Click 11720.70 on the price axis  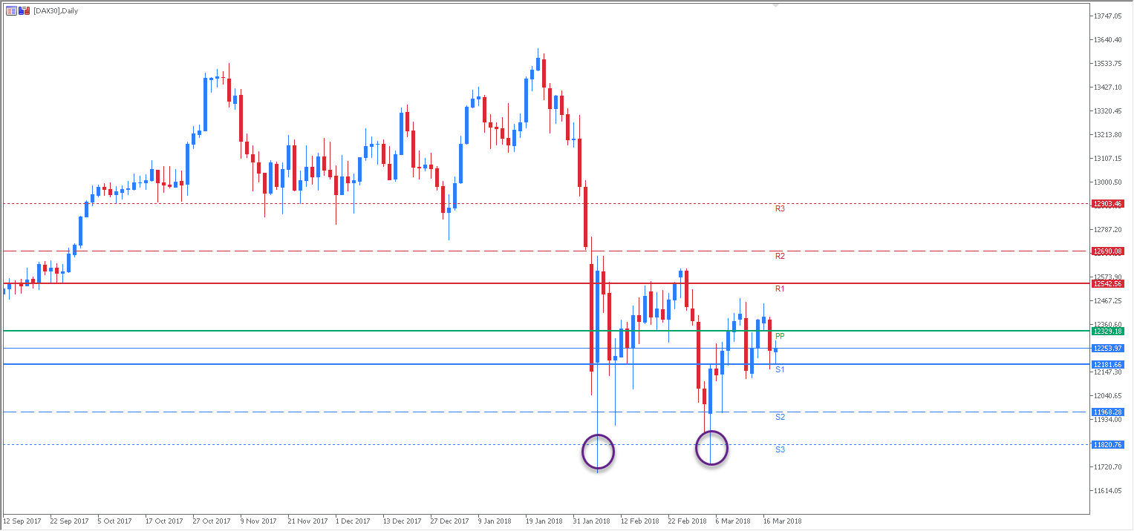[1107, 467]
